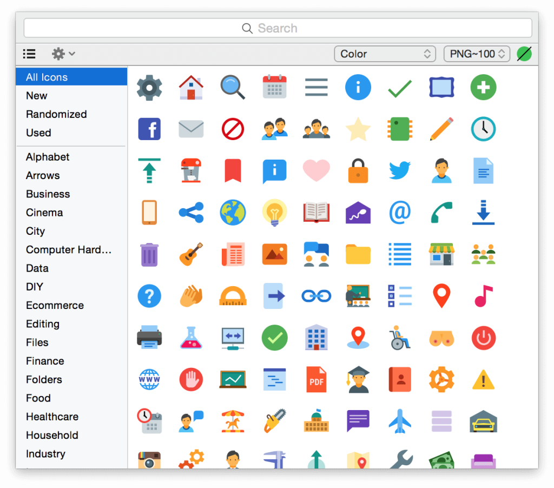This screenshot has height=488, width=554.
Task: Click the airplane icon
Action: click(400, 421)
